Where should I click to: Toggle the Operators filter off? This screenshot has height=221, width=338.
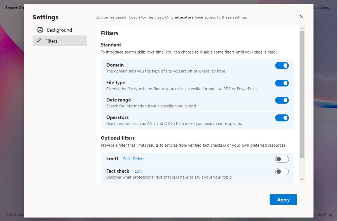282,118
